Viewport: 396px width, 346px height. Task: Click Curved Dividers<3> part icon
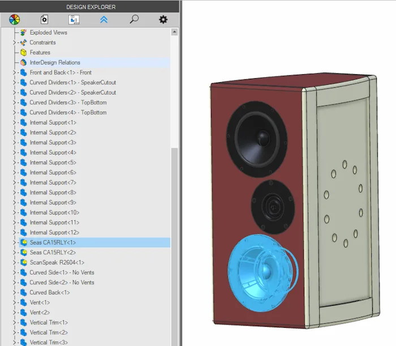pos(24,102)
